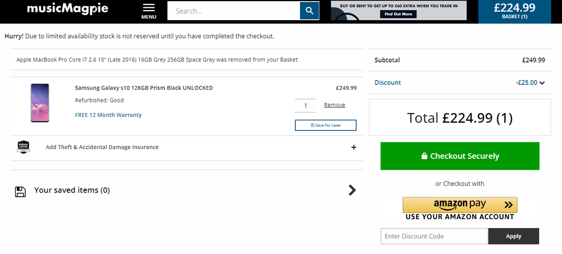Click Find Out More on trade-in banner
This screenshot has height=254, width=562.
(398, 14)
